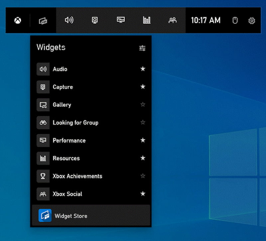Open Performance monitor icon in top bar
The width and height of the screenshot is (266, 241).
point(121,20)
